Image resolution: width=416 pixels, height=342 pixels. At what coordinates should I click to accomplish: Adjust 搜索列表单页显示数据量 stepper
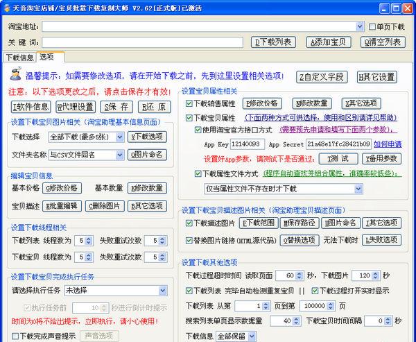(x=296, y=321)
